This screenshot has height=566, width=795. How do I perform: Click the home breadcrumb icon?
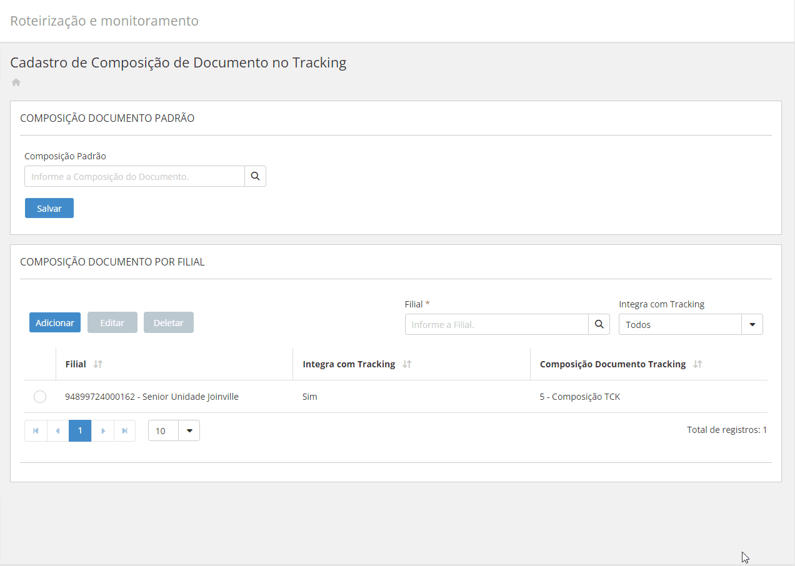tap(16, 82)
